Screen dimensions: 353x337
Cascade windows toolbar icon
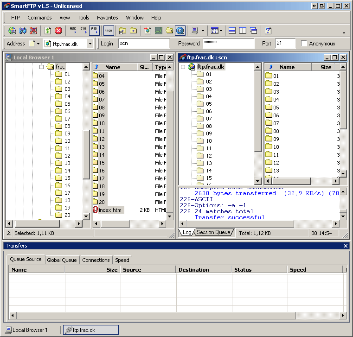coord(253,31)
